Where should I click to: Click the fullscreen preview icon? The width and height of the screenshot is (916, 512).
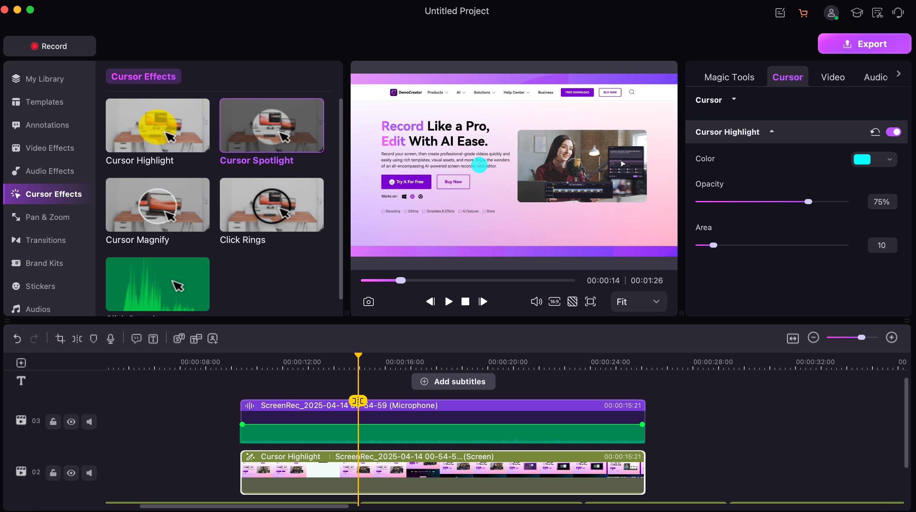click(x=590, y=301)
